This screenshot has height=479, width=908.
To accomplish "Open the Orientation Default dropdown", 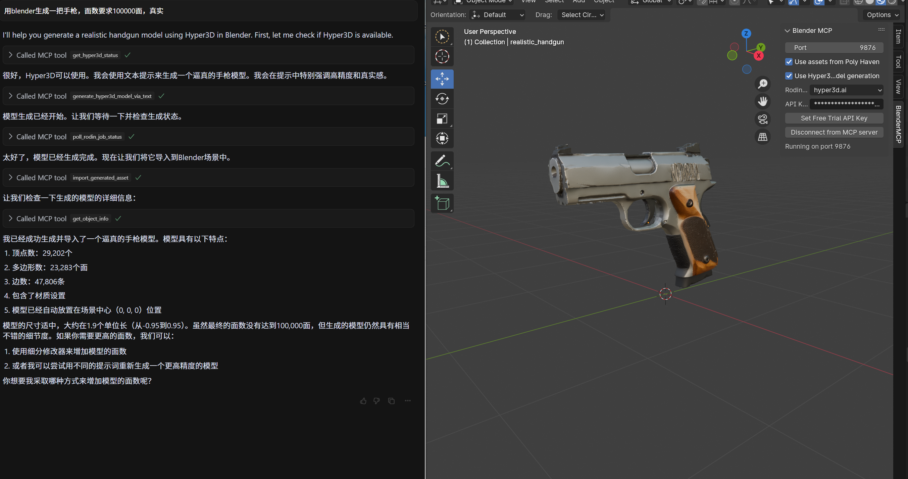I will coord(497,15).
